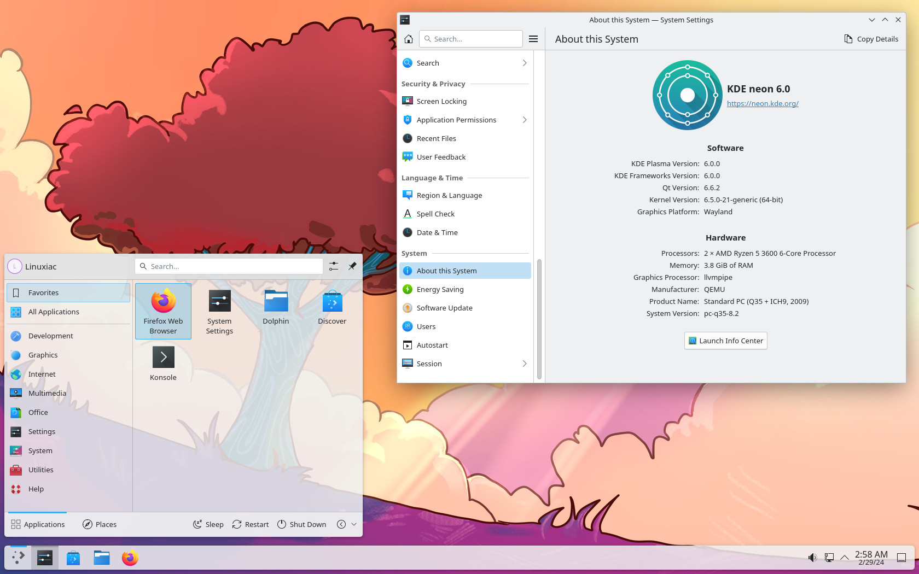Open Firefox from the taskbar
The width and height of the screenshot is (919, 574).
[x=130, y=558]
